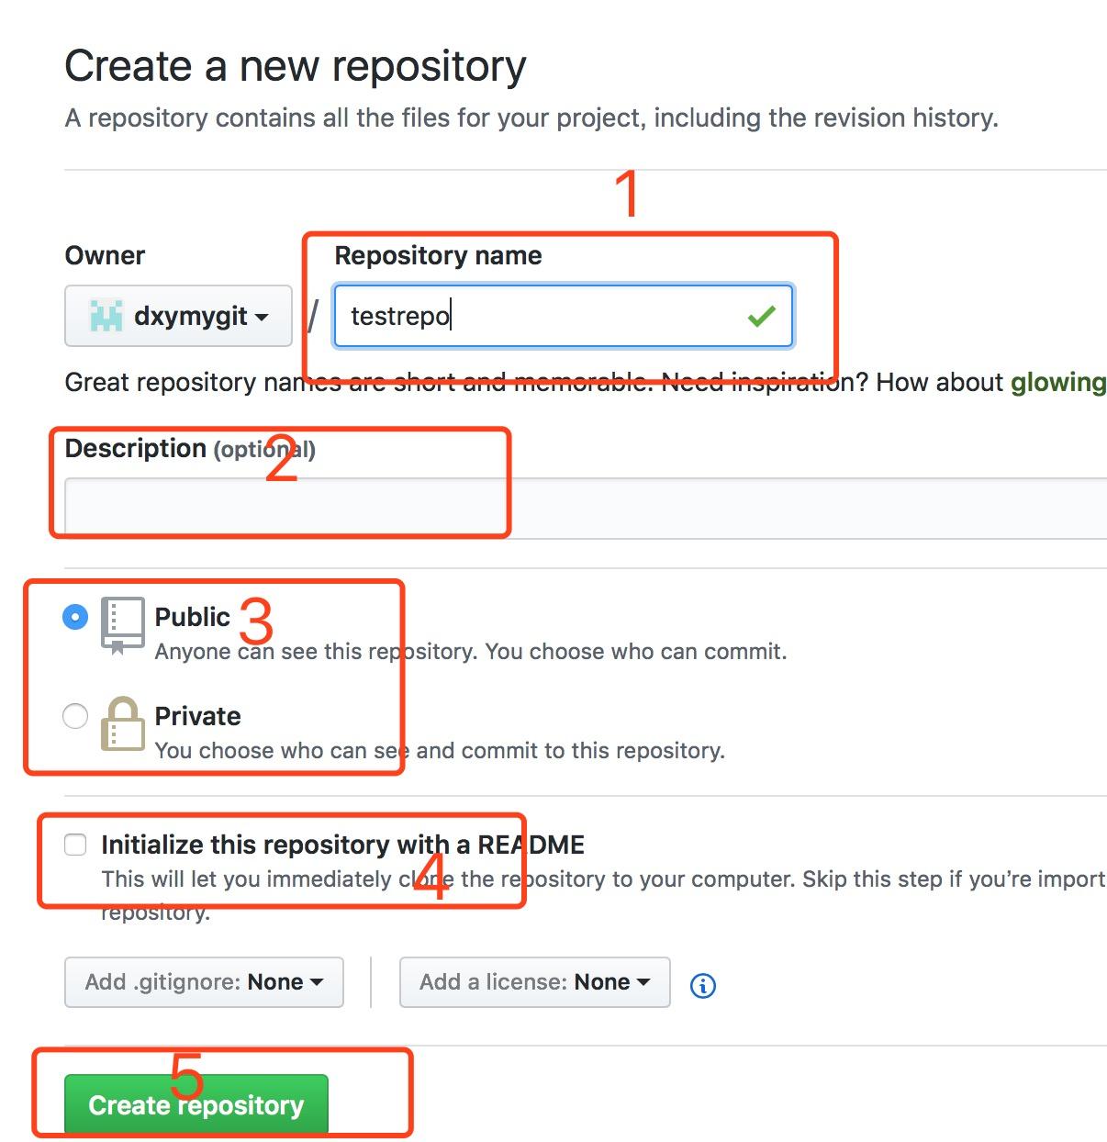Click the Repository name field label

(x=438, y=255)
